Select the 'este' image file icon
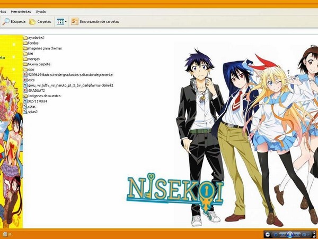The height and width of the screenshot is (239, 318). (x=25, y=80)
